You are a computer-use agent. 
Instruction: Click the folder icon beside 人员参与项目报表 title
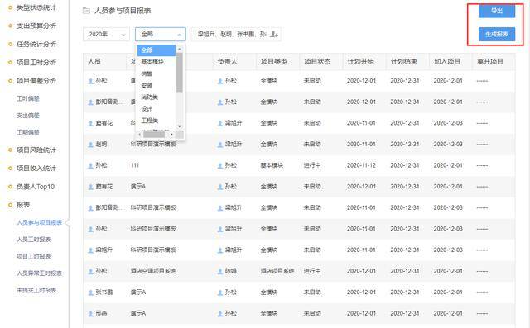pos(86,11)
